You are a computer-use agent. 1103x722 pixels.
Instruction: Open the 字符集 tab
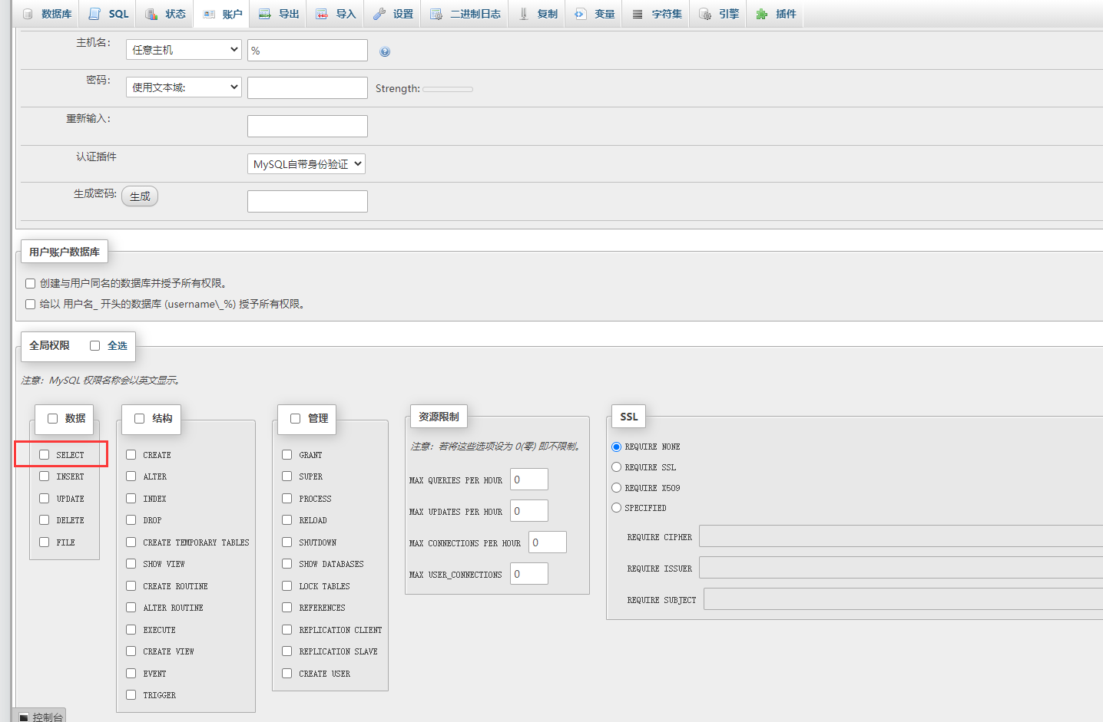pos(657,14)
